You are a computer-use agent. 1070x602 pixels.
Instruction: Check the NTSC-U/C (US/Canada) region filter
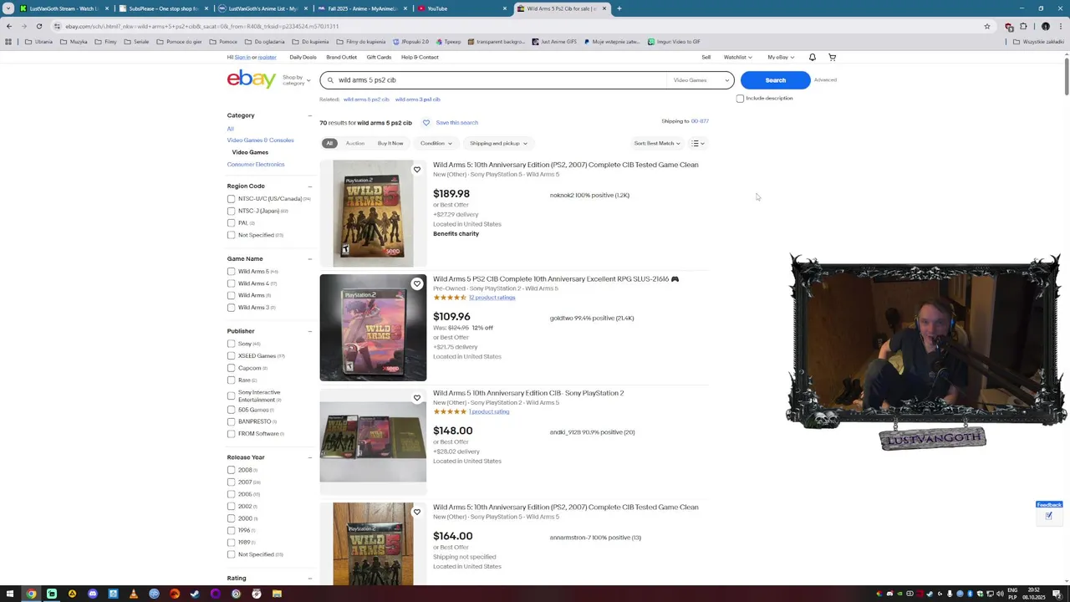tap(232, 199)
